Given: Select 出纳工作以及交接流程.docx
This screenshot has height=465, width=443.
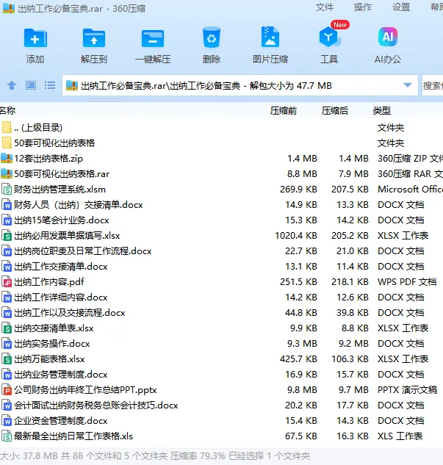Looking at the screenshot, I should tap(70, 312).
